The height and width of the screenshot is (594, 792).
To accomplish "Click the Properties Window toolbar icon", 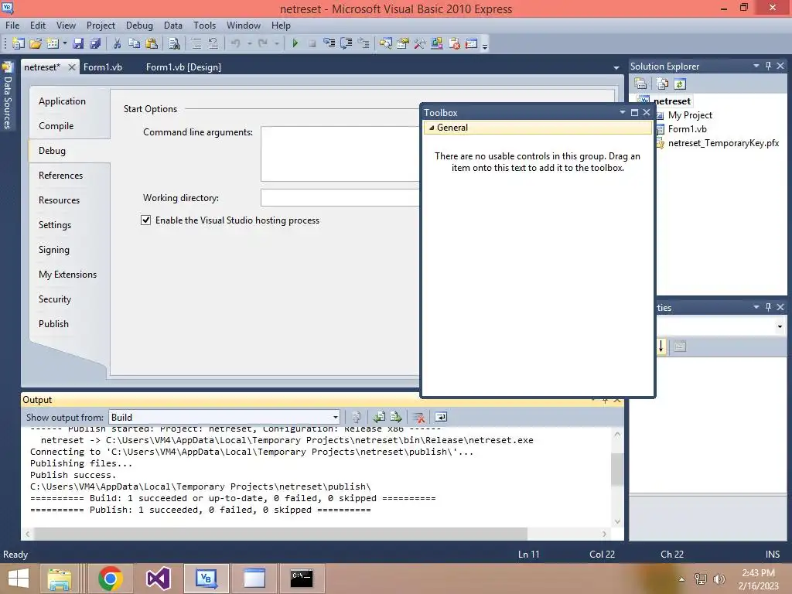I will [402, 43].
